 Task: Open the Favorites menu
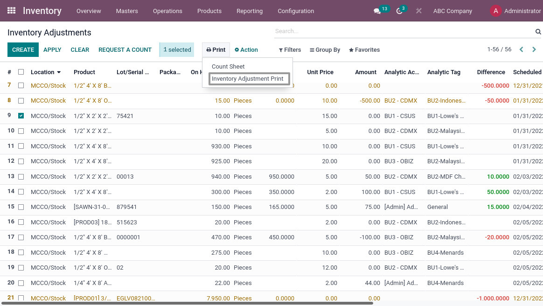364,50
